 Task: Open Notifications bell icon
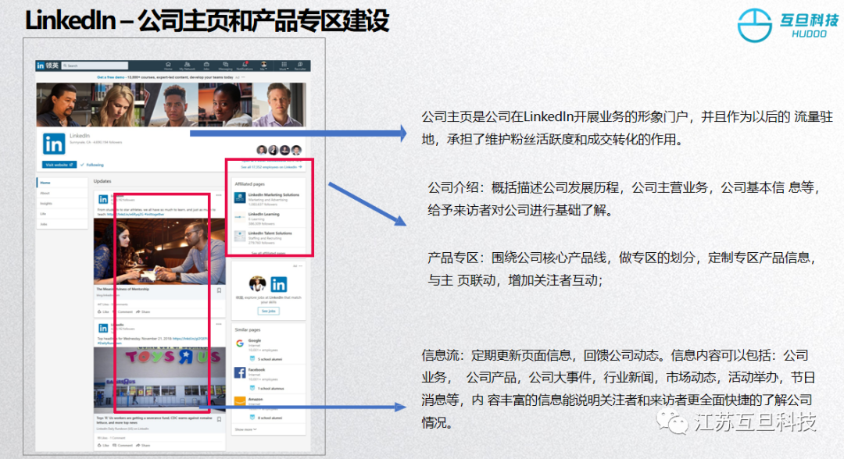coord(244,66)
